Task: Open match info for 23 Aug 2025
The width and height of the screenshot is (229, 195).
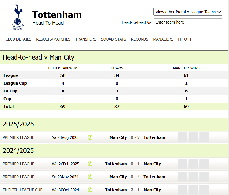Action: [x=90, y=137]
